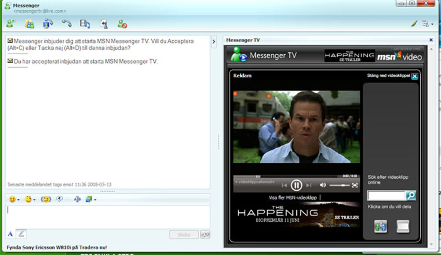Adjust the video volume slider
441x255 pixels.
coord(339,185)
